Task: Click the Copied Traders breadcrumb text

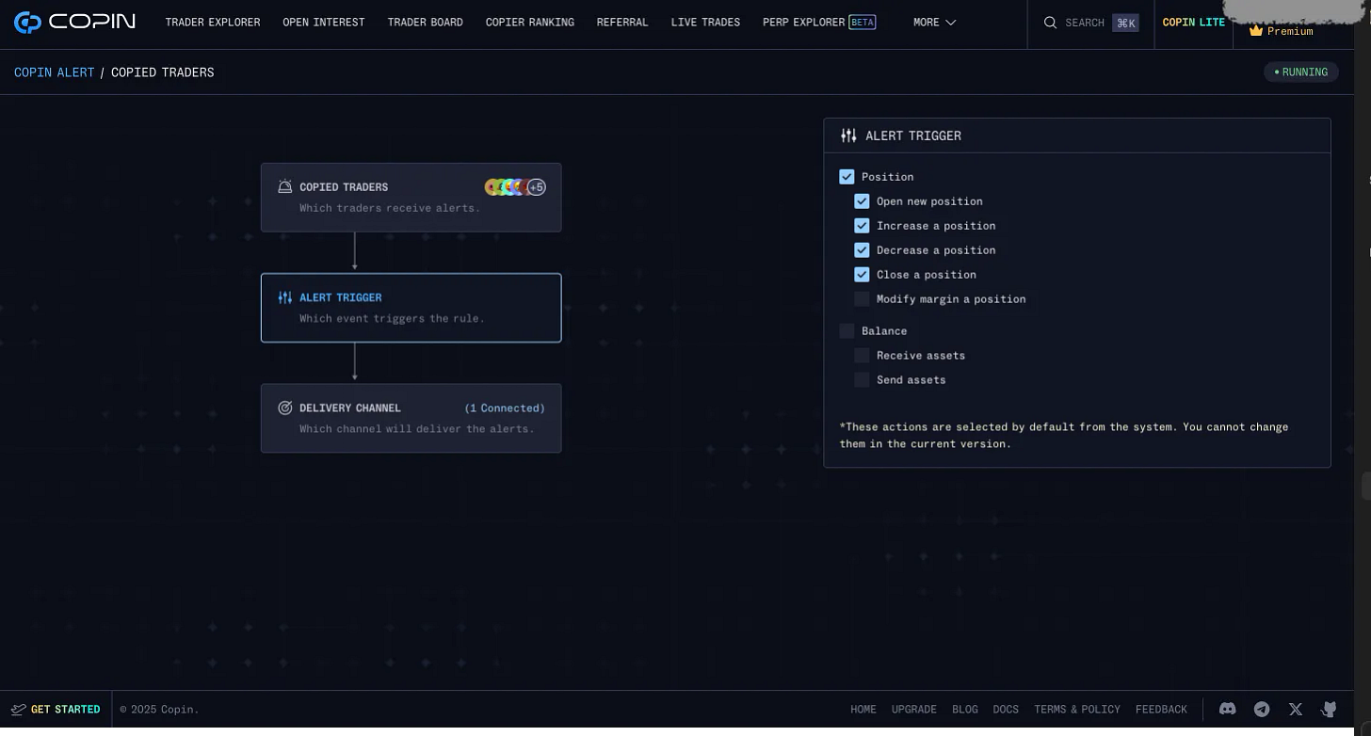Action: pyautogui.click(x=163, y=72)
